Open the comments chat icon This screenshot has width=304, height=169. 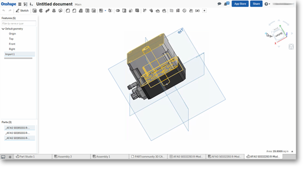pyautogui.click(x=219, y=4)
